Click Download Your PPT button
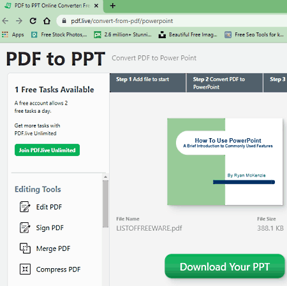The image size is (287, 286). click(x=224, y=267)
